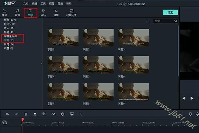The height and width of the screenshot is (133, 199).
Task: Click the previous frame playback button
Action: [184, 98]
